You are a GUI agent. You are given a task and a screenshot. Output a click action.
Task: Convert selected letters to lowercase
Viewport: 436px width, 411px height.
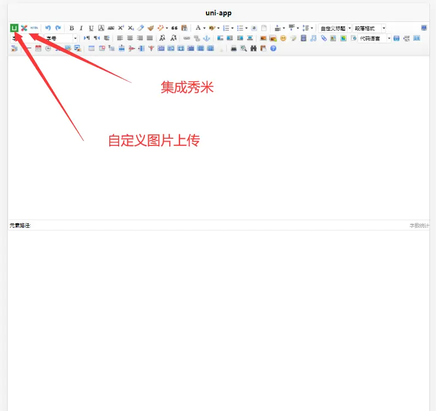coord(174,38)
